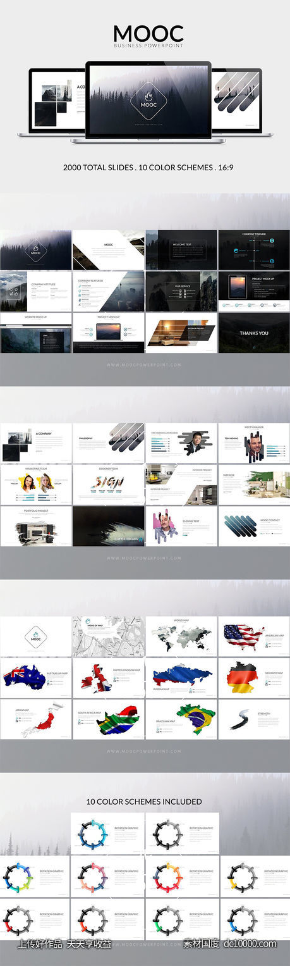
Task: Click the MOOC title heading
Action: 148,34
